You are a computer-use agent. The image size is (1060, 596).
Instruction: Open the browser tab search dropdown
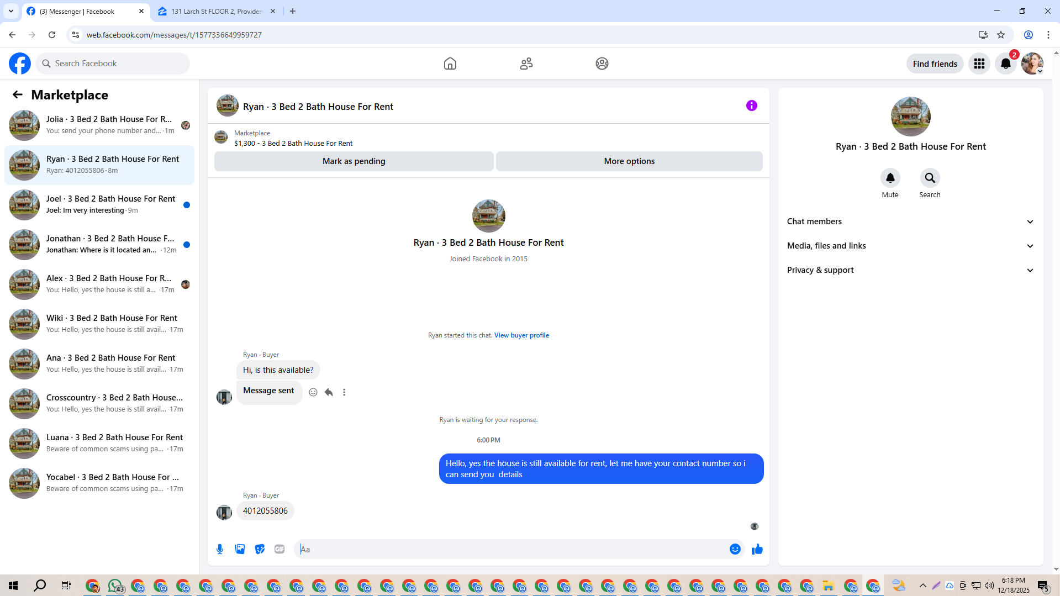(11, 12)
